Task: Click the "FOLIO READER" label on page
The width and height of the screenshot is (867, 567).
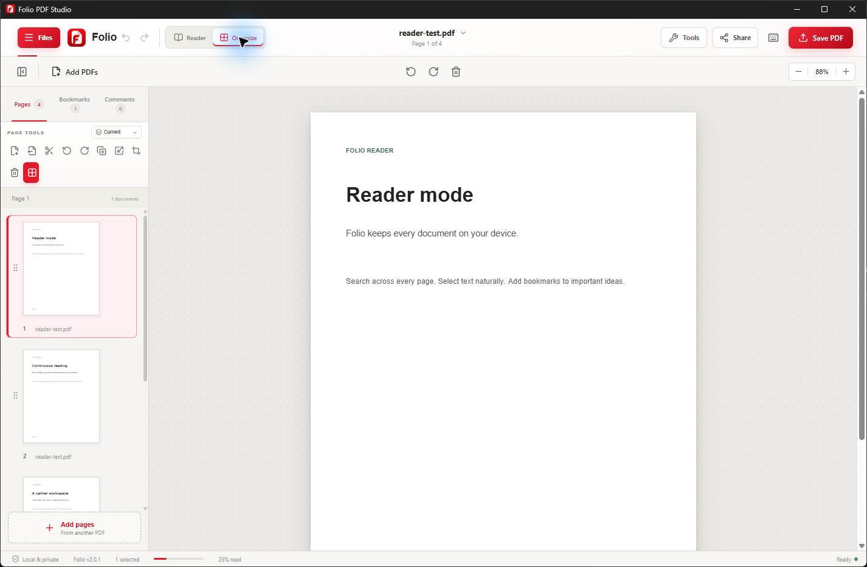Action: (370, 151)
